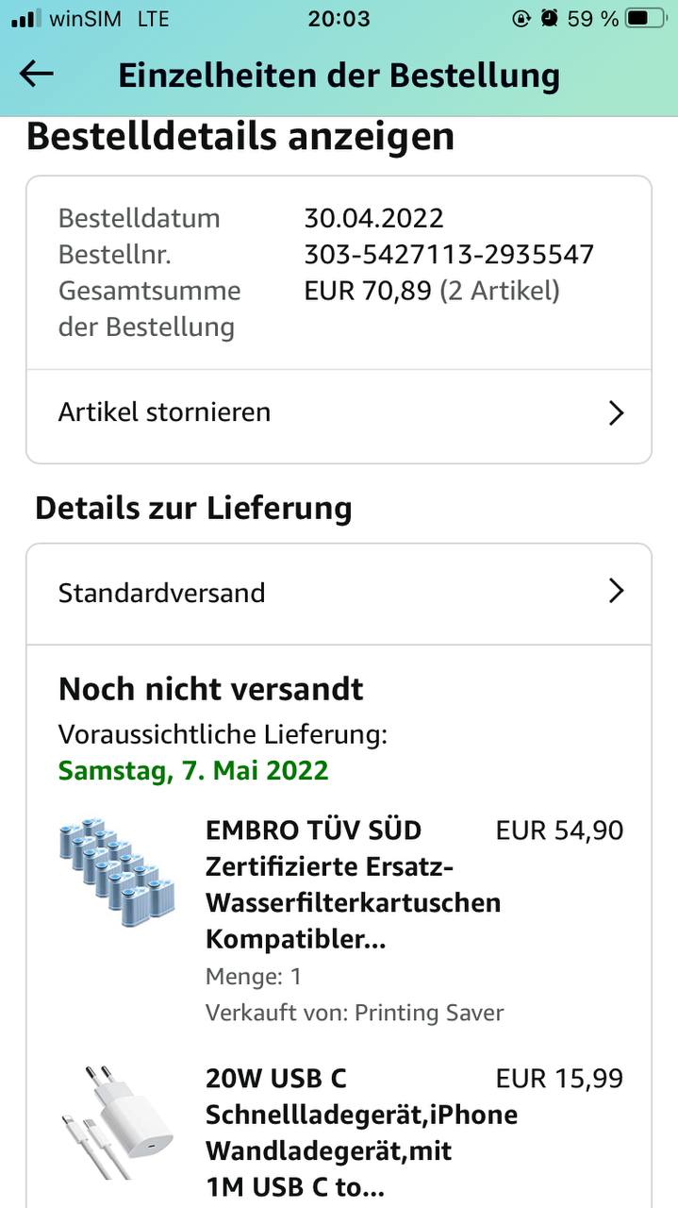Screen dimensions: 678x1208
Task: Tap the rotation lock status icon
Action: (x=521, y=18)
